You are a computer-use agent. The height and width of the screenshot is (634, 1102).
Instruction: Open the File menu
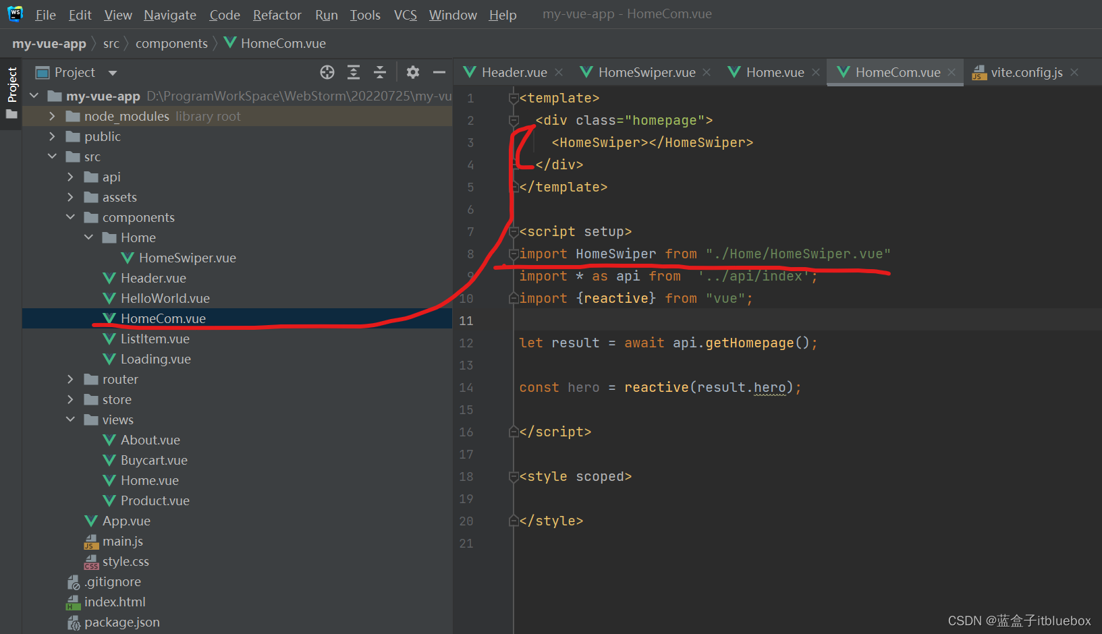[x=45, y=15]
